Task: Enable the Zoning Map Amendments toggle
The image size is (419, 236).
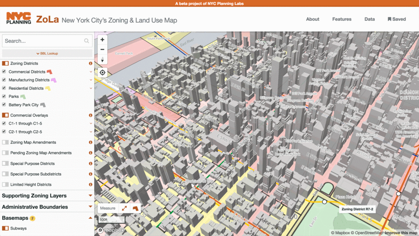Action: pyautogui.click(x=6, y=142)
